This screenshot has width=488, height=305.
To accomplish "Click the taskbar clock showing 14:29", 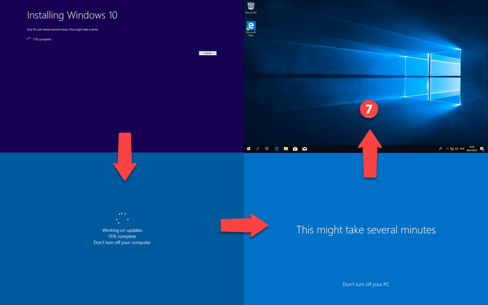I will coord(472,149).
